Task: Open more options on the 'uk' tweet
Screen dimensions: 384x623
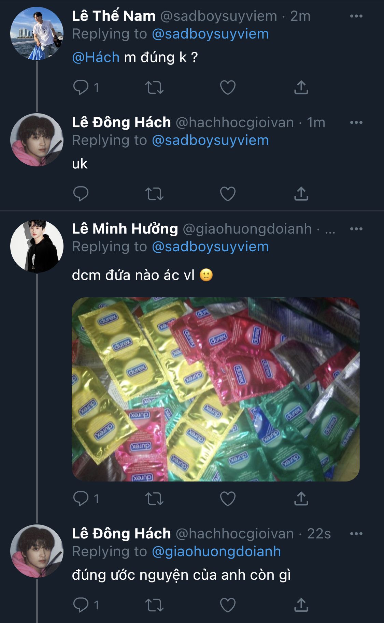Action: coord(356,122)
